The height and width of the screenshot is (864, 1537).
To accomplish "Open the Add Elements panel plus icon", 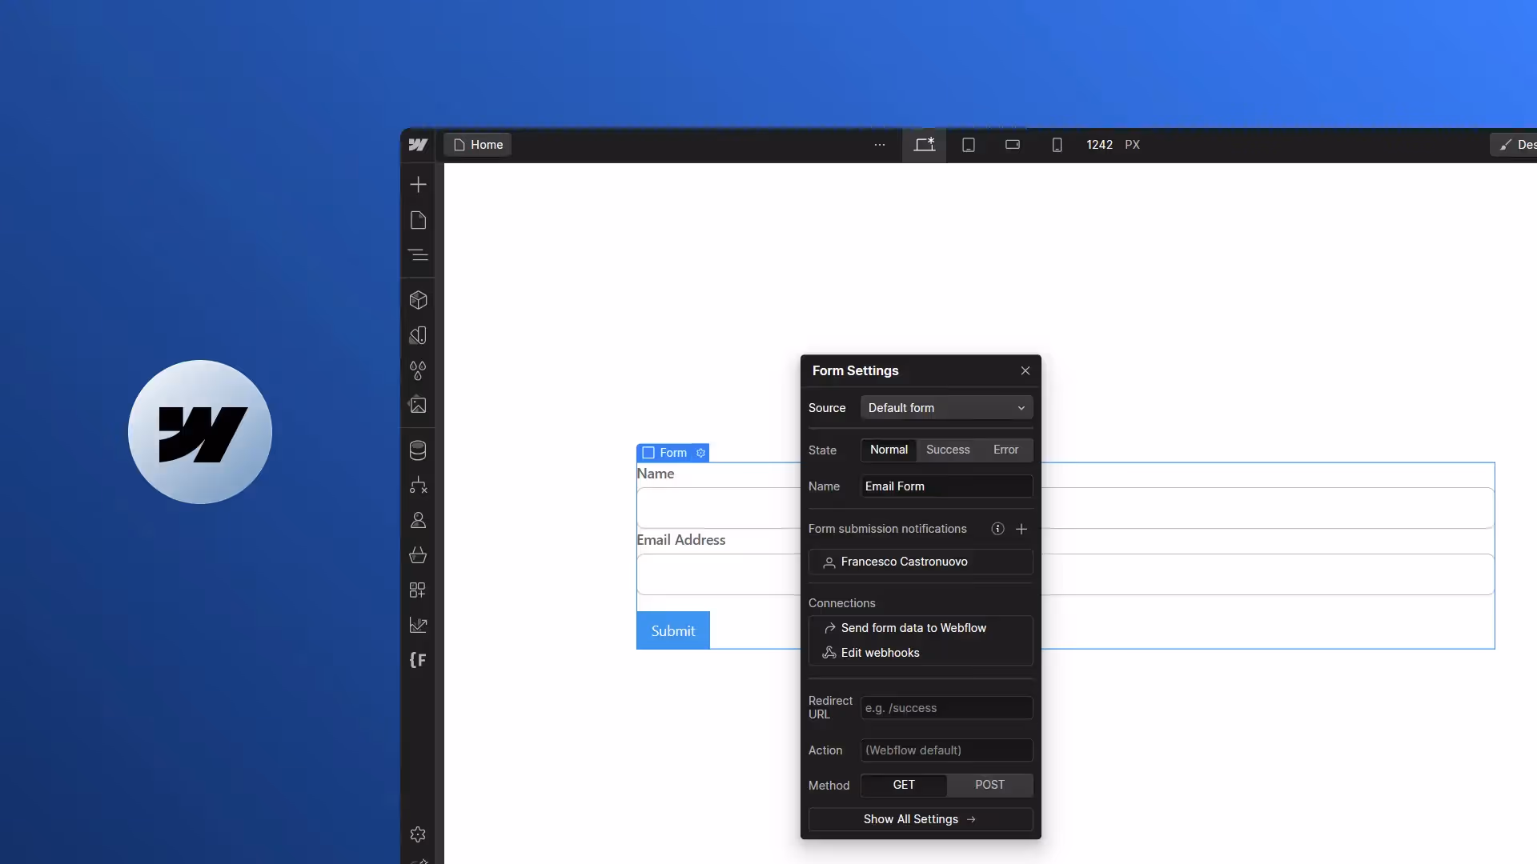I will coord(418,185).
